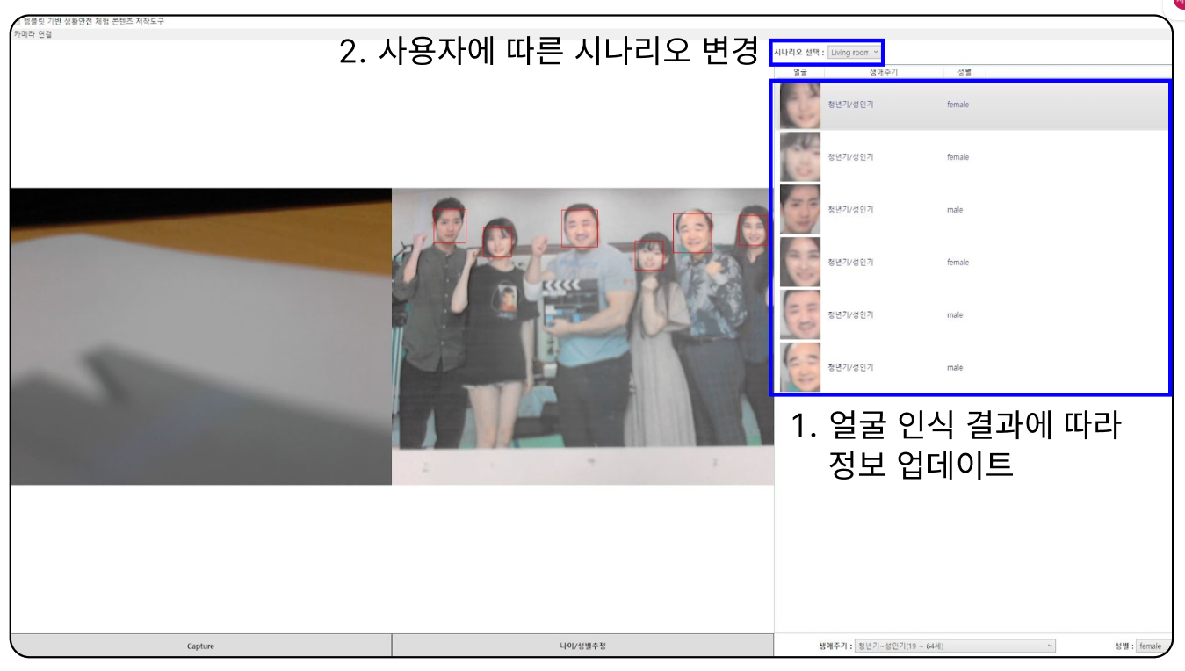Viewport: 1185px width, 671px height.
Task: Click the blurry camera preview on left
Action: (200, 336)
